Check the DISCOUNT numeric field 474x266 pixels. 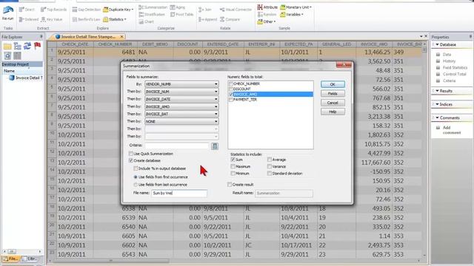(x=231, y=89)
